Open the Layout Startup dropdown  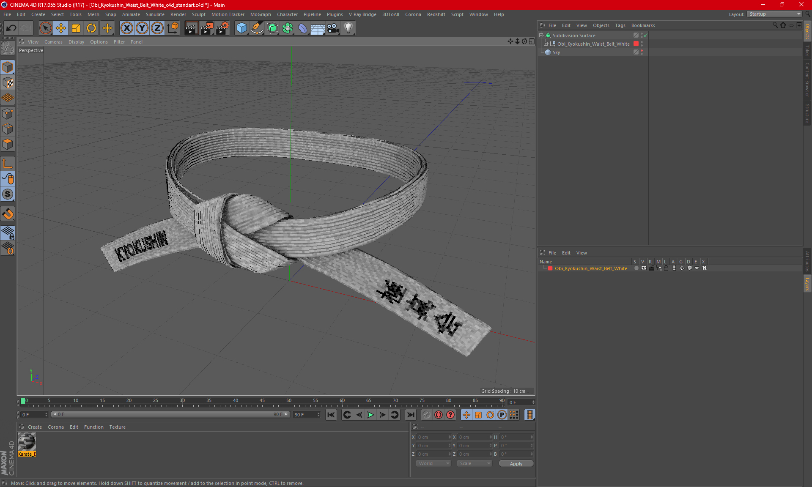pos(774,14)
